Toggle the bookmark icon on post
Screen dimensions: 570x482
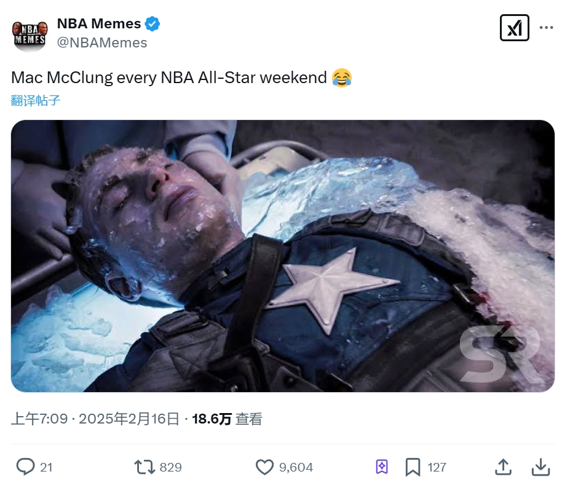point(413,467)
